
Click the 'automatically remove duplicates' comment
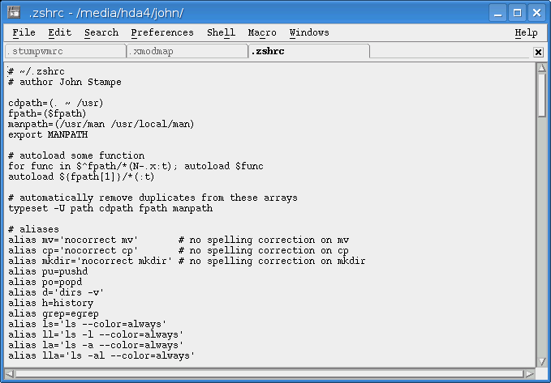click(153, 198)
